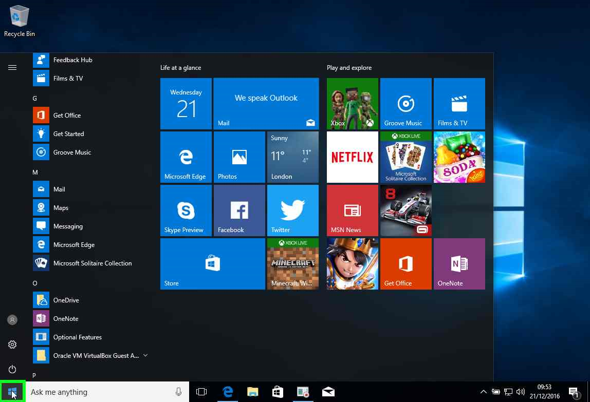The height and width of the screenshot is (402, 590).
Task: Open the clock showing 09:53
Action: pos(544,391)
